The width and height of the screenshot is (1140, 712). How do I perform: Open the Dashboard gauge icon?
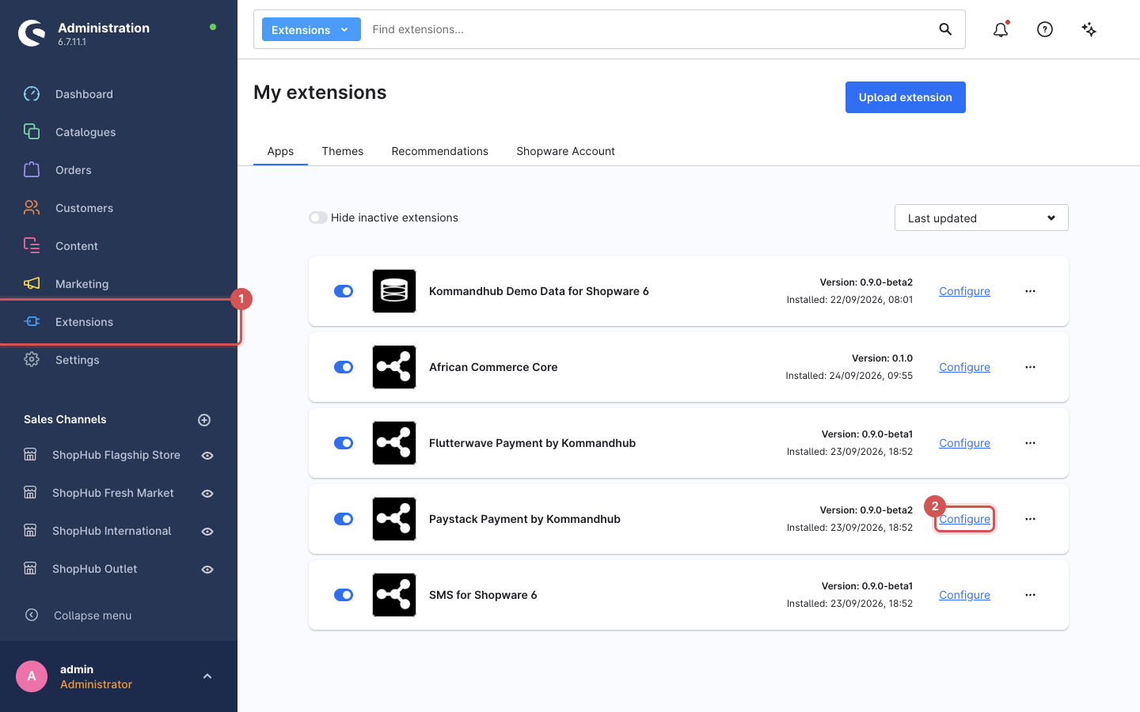pyautogui.click(x=32, y=94)
